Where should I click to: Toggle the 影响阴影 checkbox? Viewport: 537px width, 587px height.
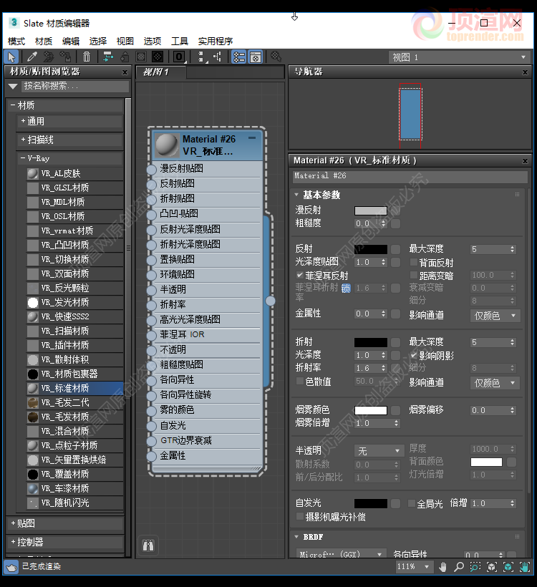413,355
